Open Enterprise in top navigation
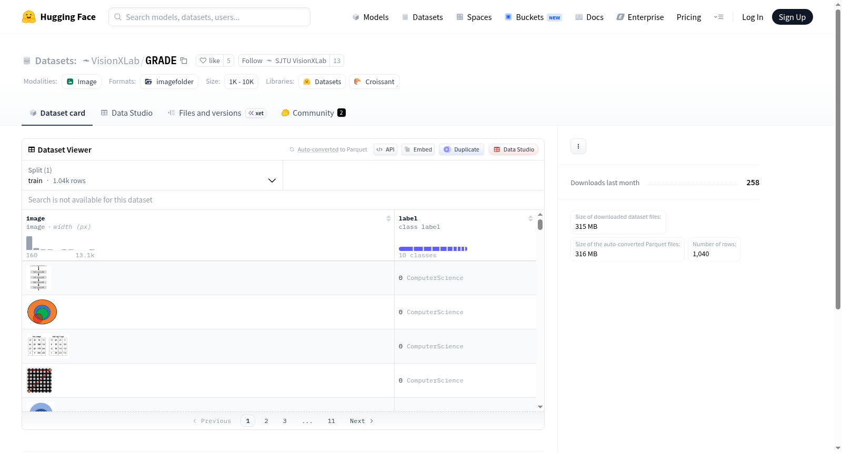 click(640, 17)
